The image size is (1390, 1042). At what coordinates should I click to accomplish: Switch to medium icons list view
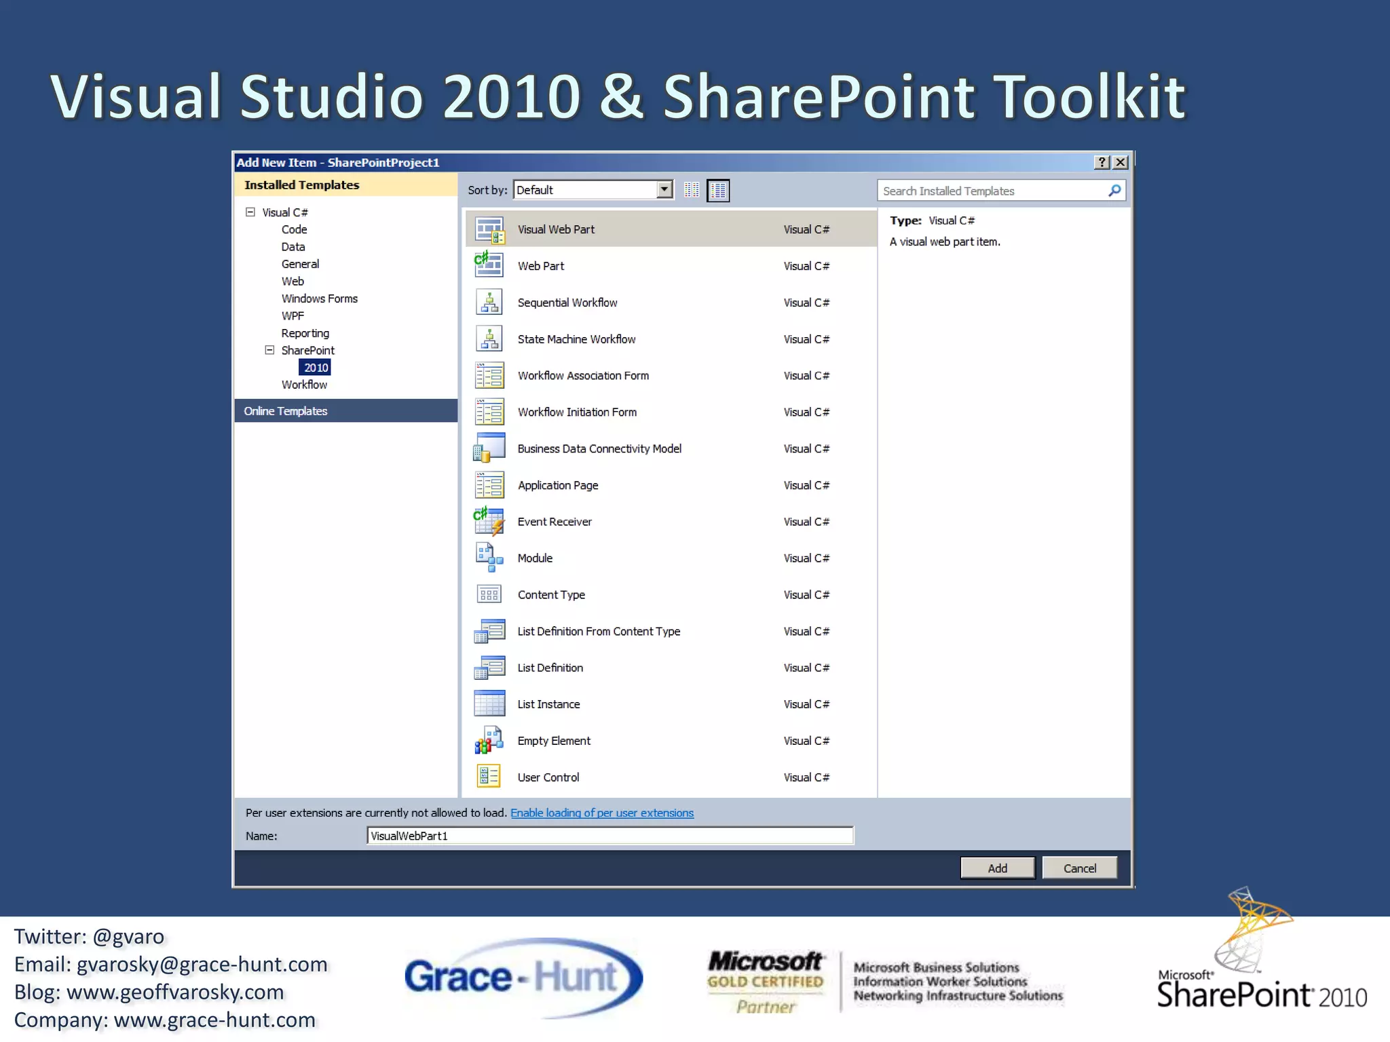[718, 191]
